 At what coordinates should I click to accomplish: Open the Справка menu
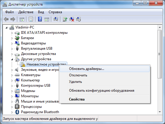[55, 12]
